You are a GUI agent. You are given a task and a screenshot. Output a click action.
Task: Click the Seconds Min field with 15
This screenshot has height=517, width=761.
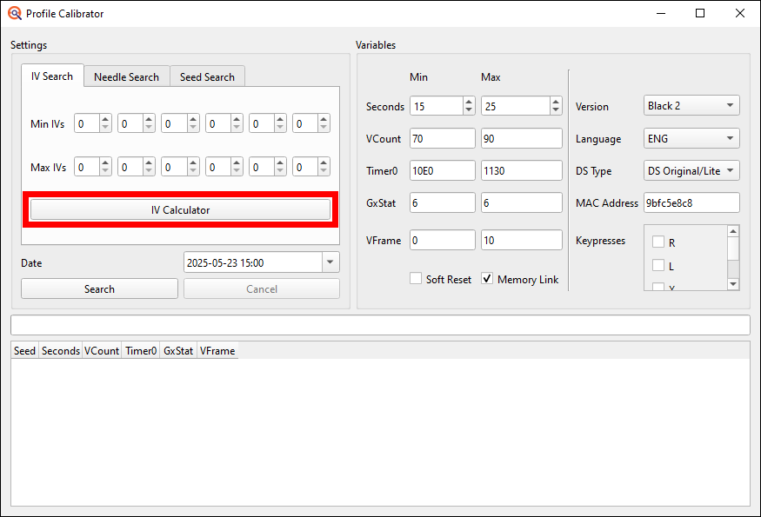tap(437, 106)
